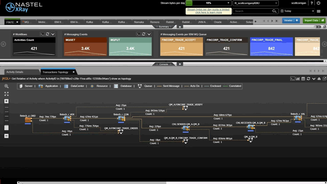The width and height of the screenshot is (327, 184).
Task: Select the fintech_r_CON application node
Action: (121, 119)
